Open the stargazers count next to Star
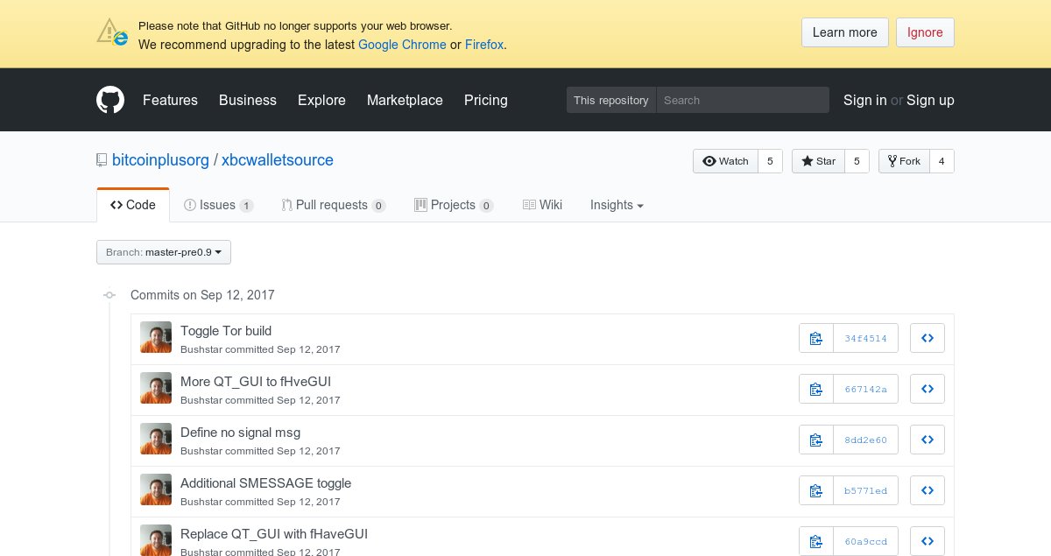 (x=857, y=161)
